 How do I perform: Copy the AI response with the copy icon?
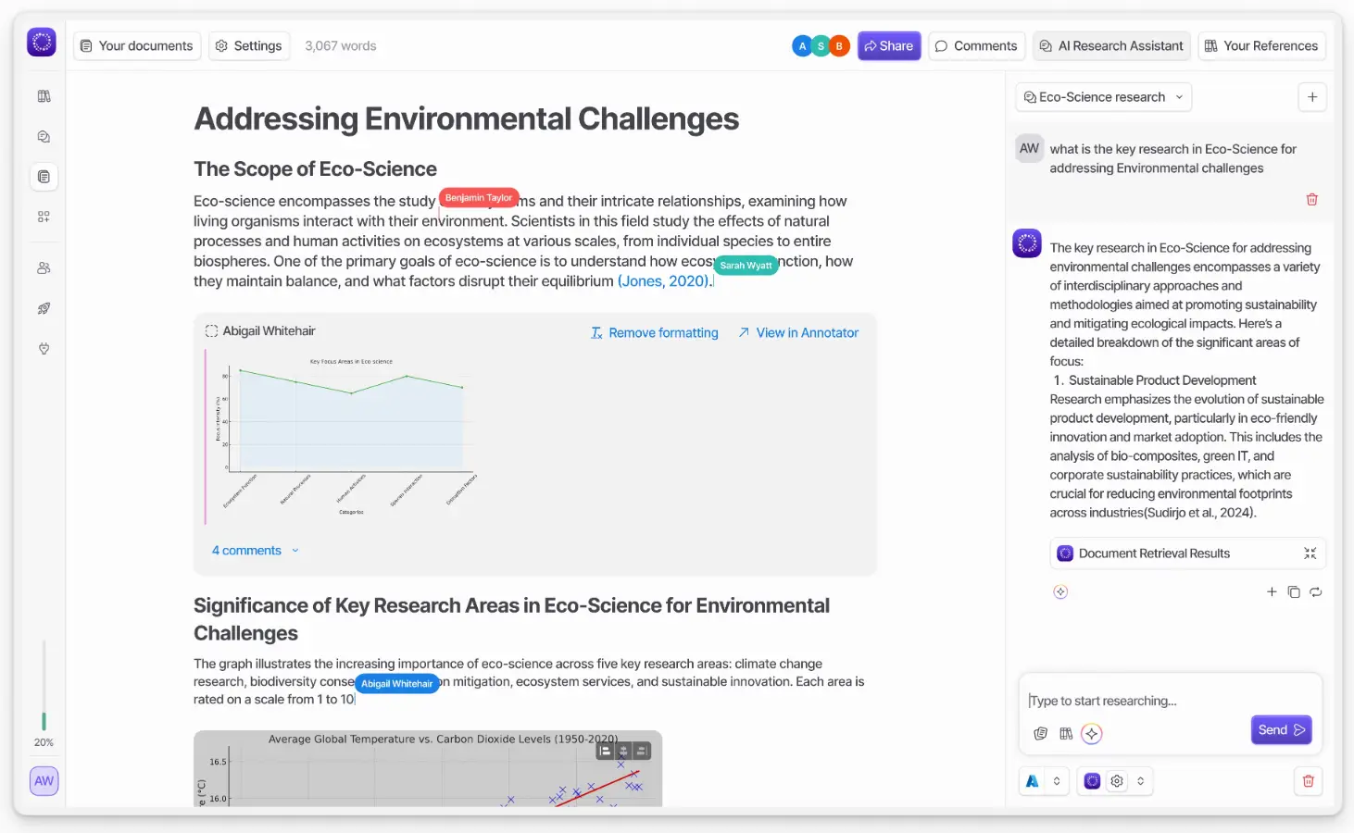[x=1294, y=591]
